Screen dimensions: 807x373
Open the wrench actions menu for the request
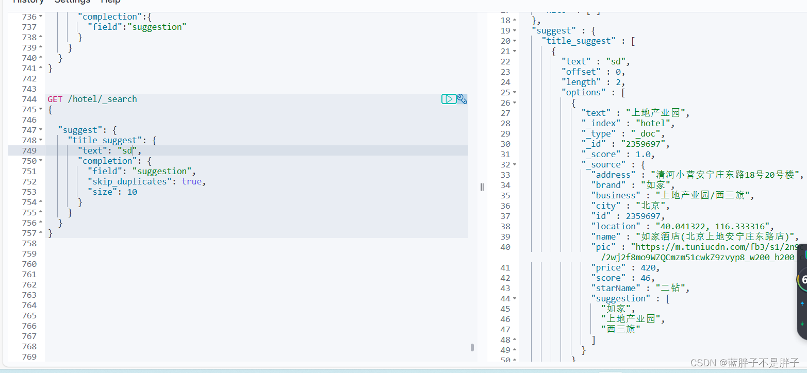462,99
